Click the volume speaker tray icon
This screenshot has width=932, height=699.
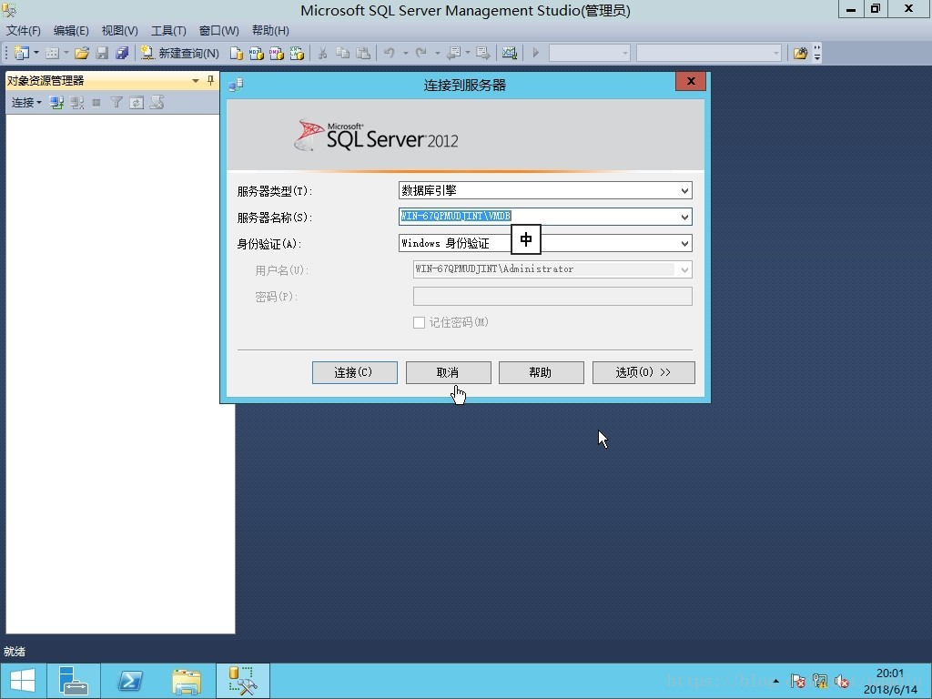[x=841, y=681]
